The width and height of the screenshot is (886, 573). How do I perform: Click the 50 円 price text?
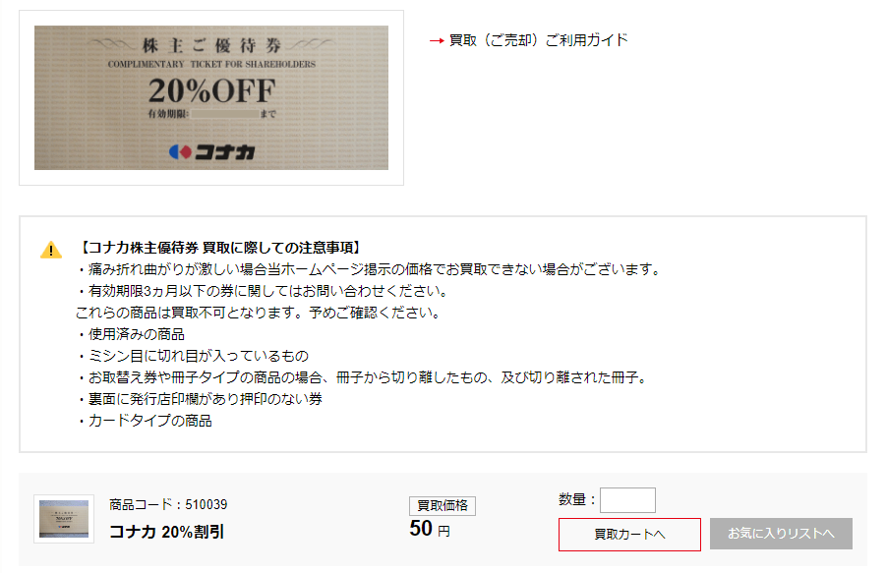pyautogui.click(x=430, y=529)
